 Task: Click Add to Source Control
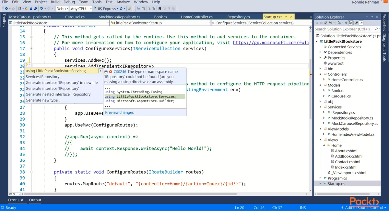[x=364, y=207]
